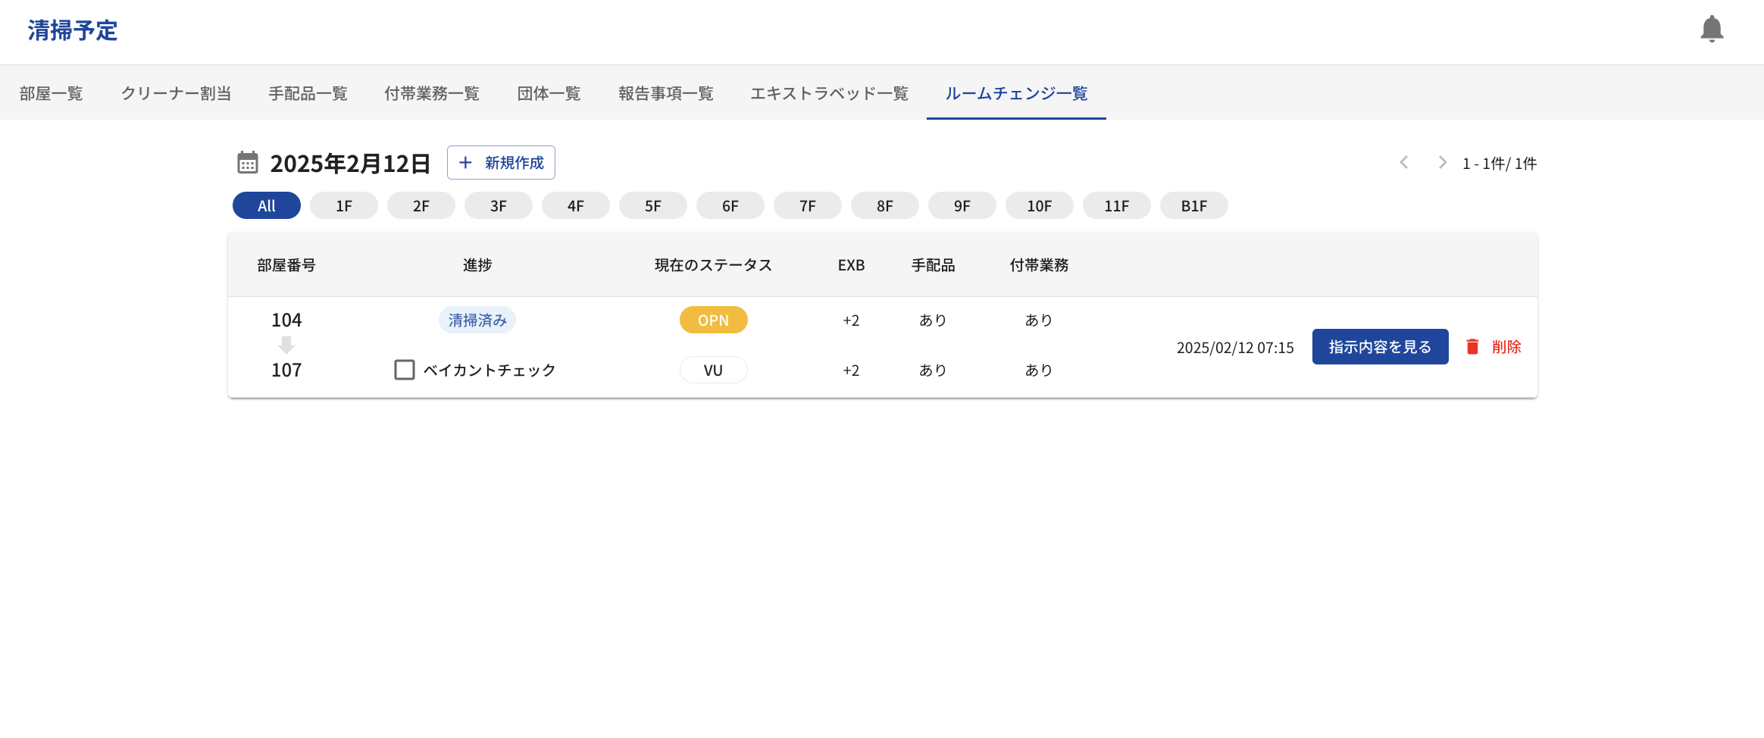Go to next page with right chevron

pos(1442,163)
